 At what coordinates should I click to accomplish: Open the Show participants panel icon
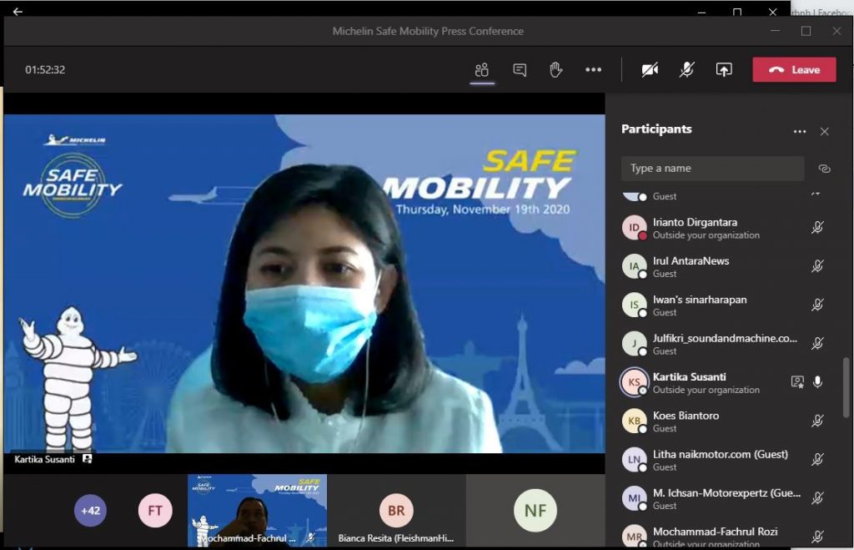481,70
